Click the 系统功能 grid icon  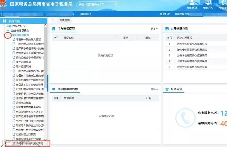pos(4,21)
